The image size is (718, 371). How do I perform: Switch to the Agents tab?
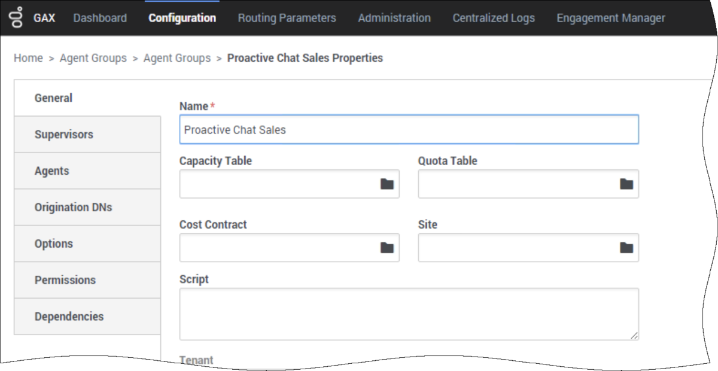[x=87, y=171]
